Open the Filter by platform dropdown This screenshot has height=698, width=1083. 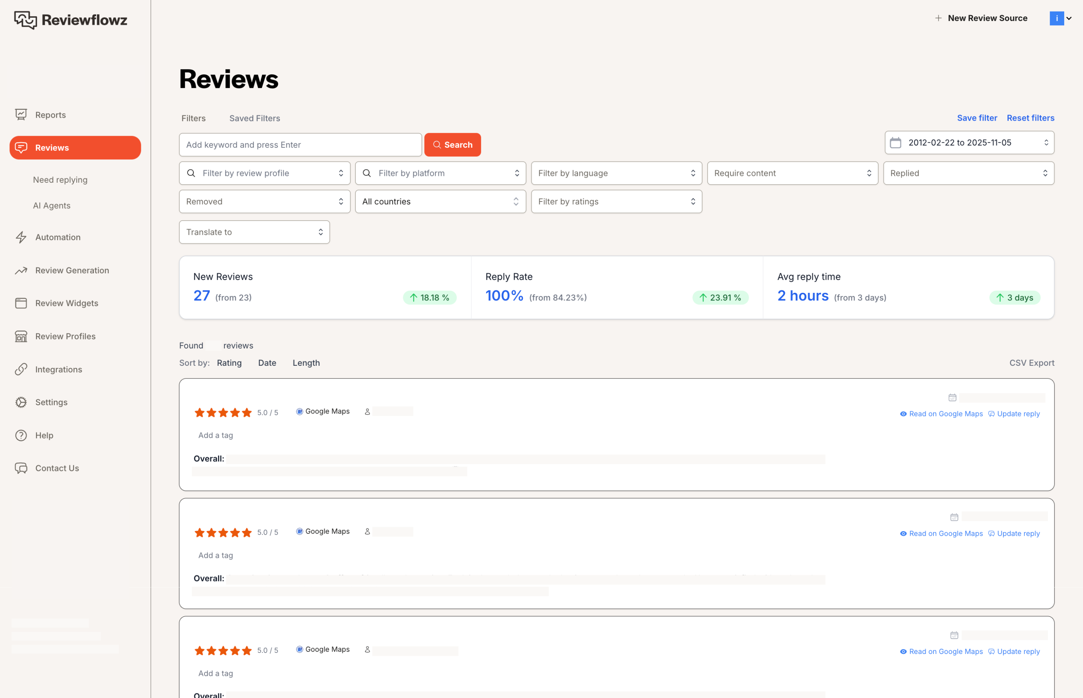click(x=440, y=173)
